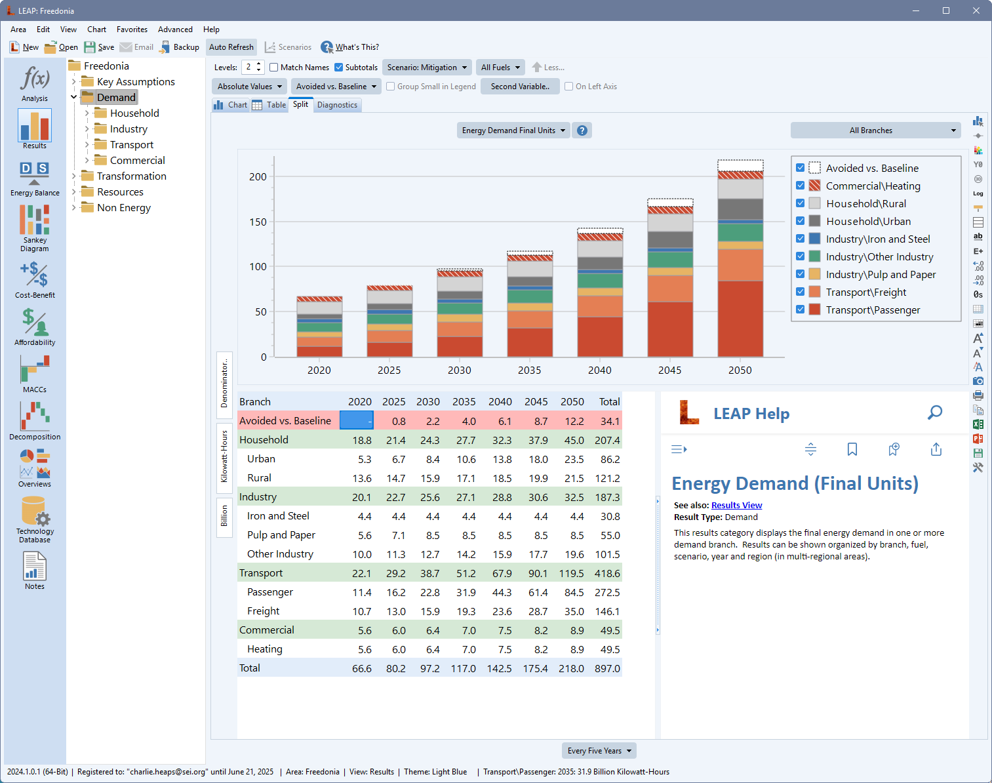The image size is (992, 783).
Task: Open the Decomposition view
Action: point(35,421)
